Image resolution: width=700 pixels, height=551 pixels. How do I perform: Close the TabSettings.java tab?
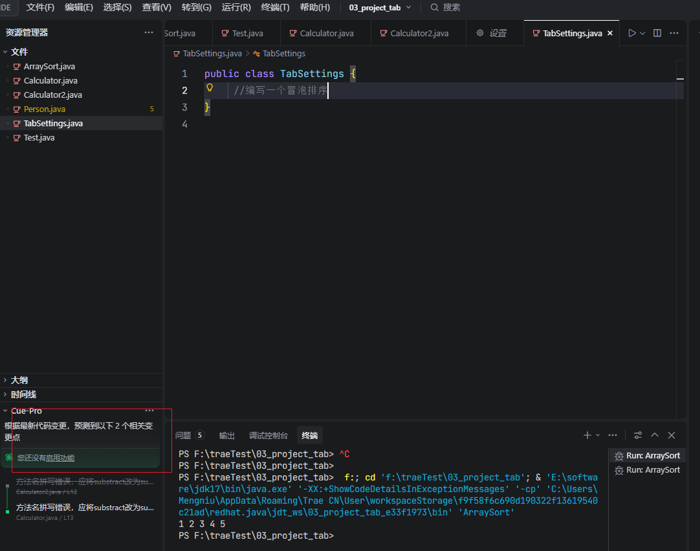(x=610, y=33)
